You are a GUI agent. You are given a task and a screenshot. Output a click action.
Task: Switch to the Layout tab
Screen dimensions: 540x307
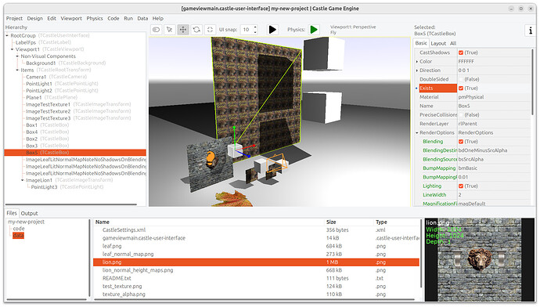coord(438,43)
